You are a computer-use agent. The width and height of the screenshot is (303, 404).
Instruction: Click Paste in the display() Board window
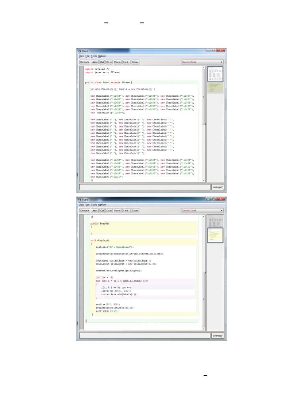(x=118, y=211)
